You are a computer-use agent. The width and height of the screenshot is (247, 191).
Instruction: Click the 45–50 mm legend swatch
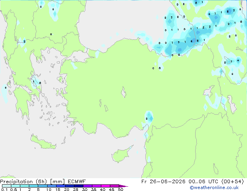click(x=115, y=186)
